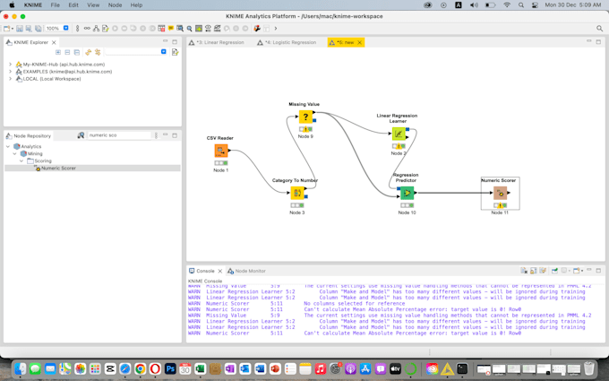Click the Clear Console icon
Viewport: 609px width, 381px height.
pyautogui.click(x=524, y=271)
